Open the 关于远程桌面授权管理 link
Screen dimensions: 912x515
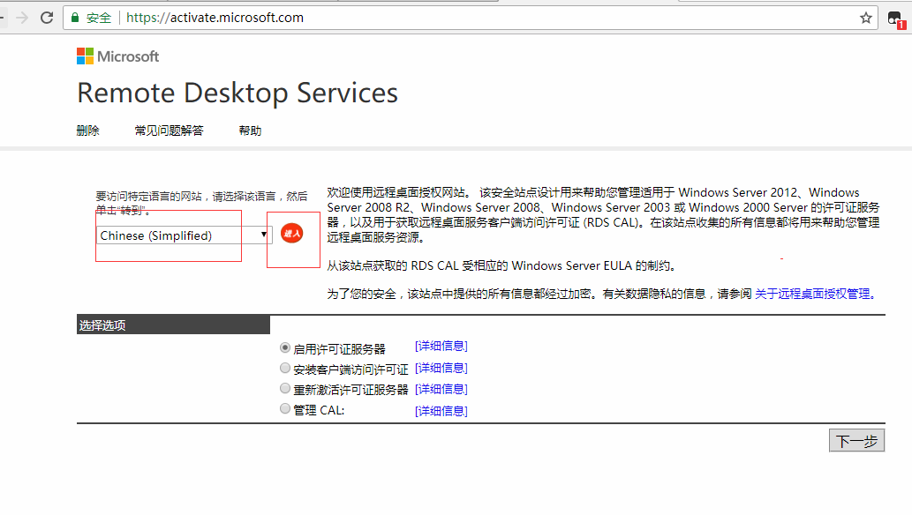pos(814,295)
